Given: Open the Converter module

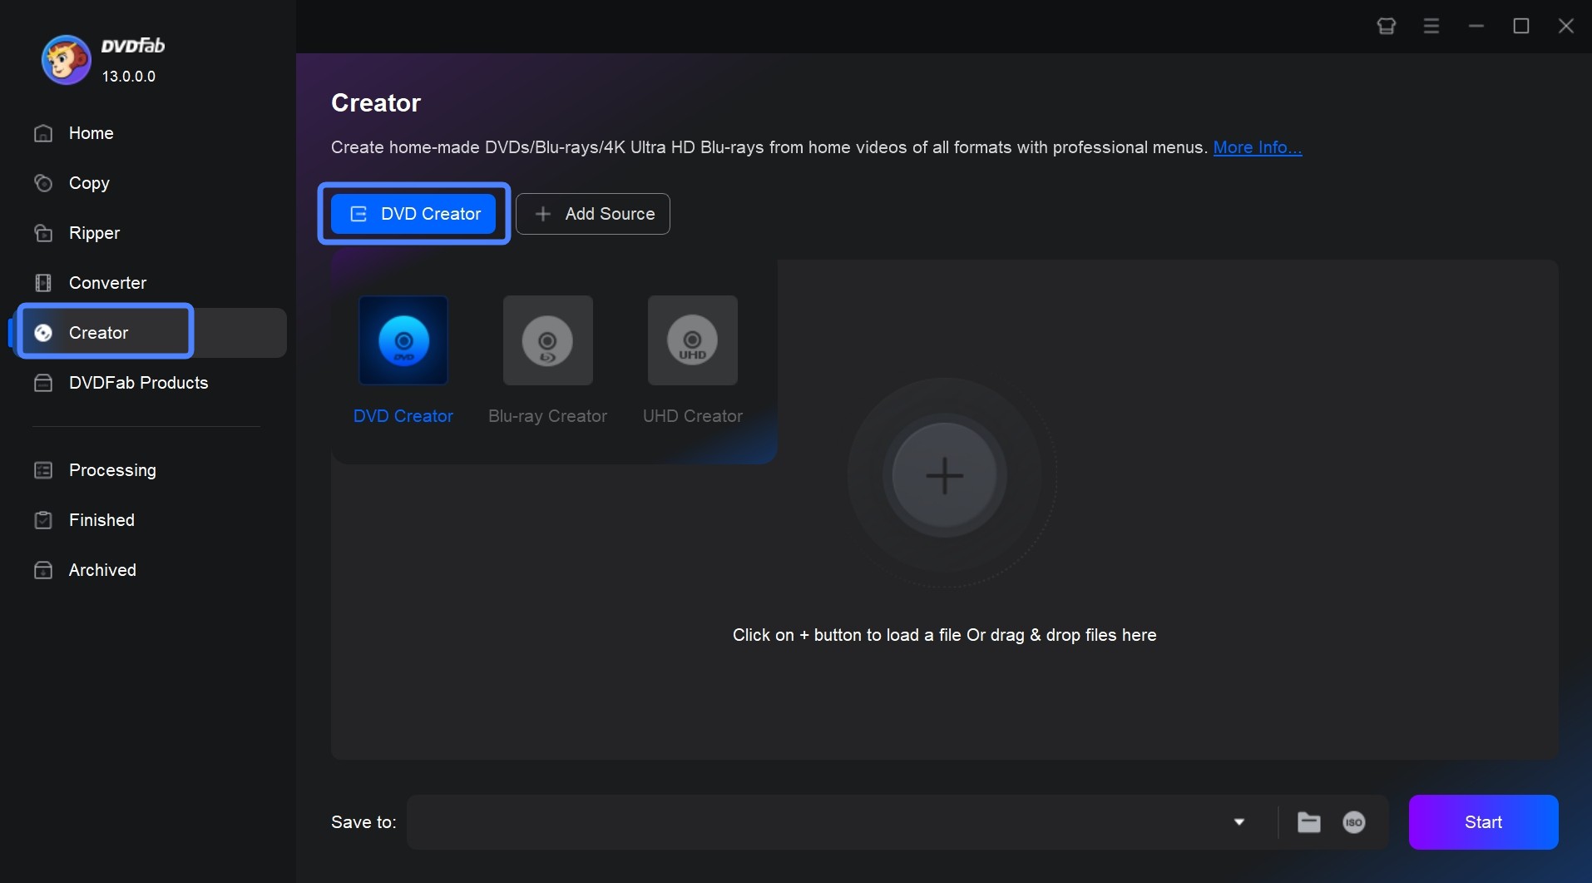Looking at the screenshot, I should [x=107, y=283].
